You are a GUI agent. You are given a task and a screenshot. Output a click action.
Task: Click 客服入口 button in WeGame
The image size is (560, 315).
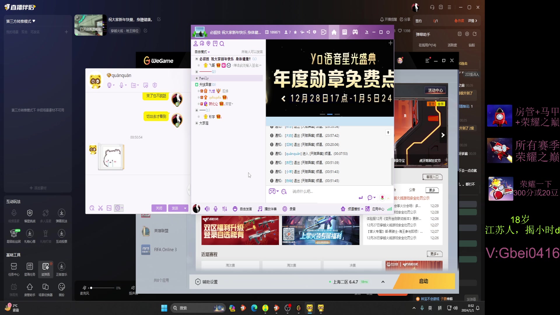coord(432,177)
